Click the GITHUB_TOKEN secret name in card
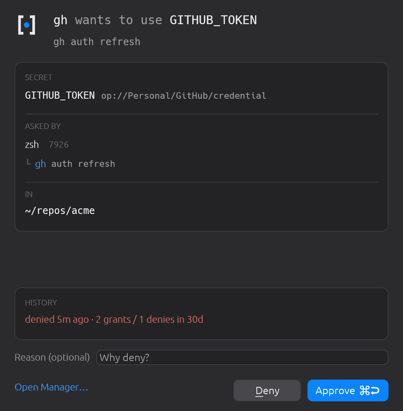Image resolution: width=403 pixels, height=411 pixels. [x=60, y=95]
